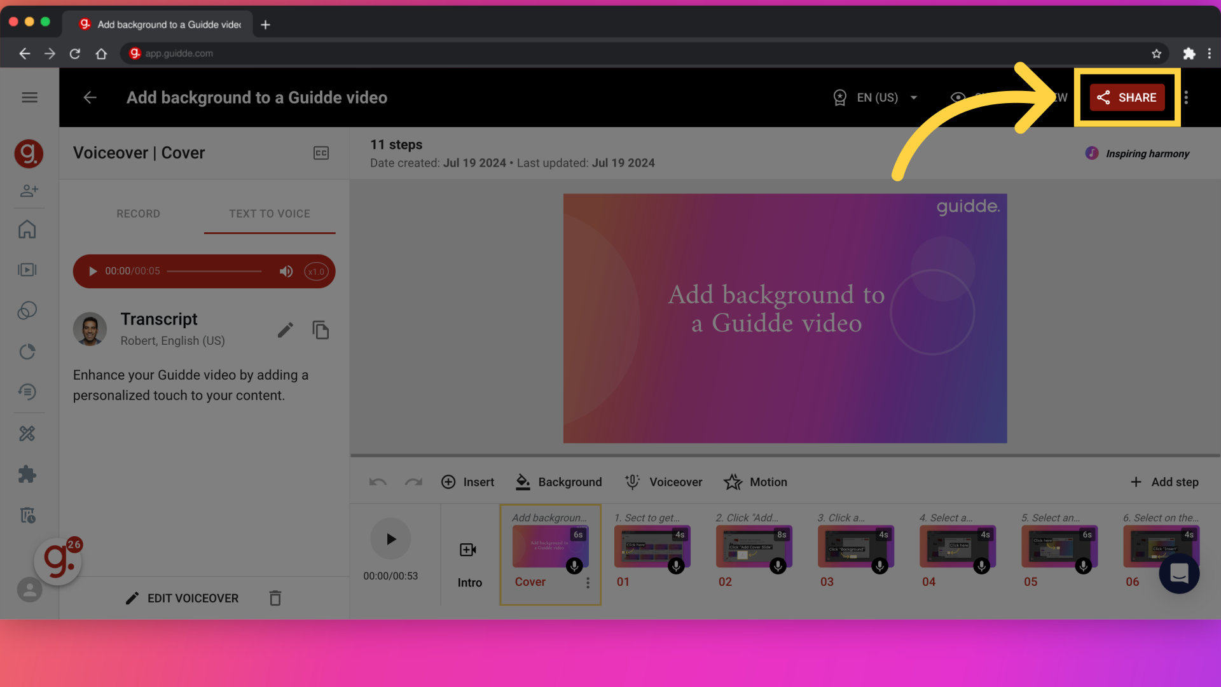
Task: Click microphone icon on step 03
Action: pyautogui.click(x=880, y=566)
